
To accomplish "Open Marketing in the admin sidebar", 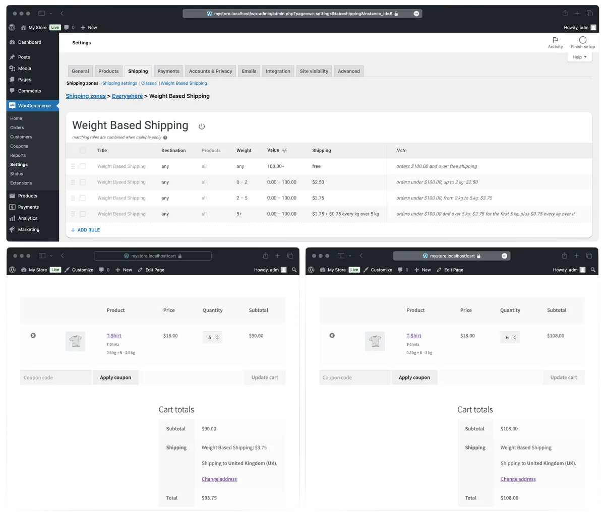I will [28, 229].
